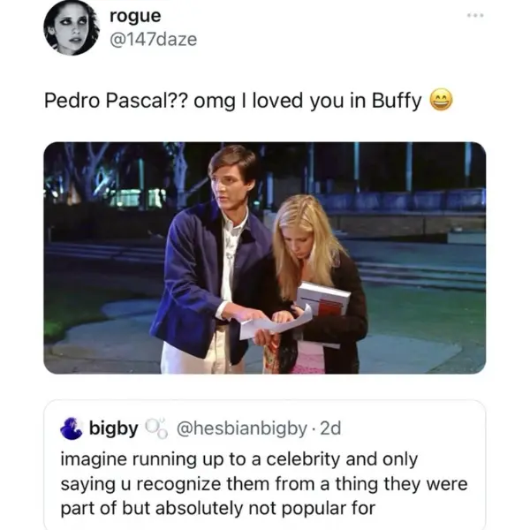The image size is (530, 530).
Task: Visit the @147daze handle
Action: coord(153,40)
